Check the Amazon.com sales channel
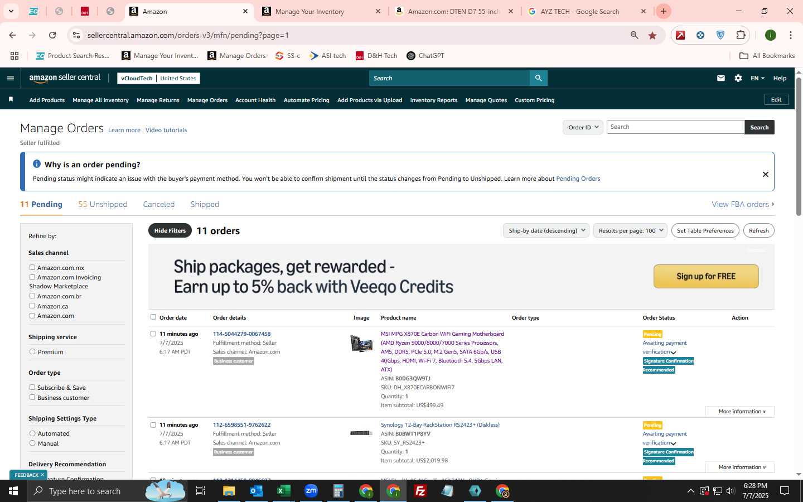Screen dimensions: 803x502 (x=32, y=316)
